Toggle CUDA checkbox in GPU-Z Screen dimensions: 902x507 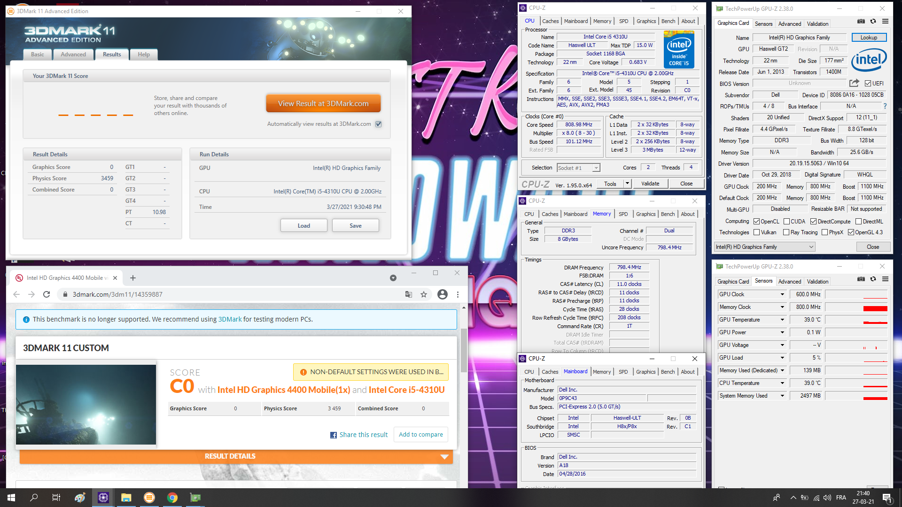coord(786,222)
